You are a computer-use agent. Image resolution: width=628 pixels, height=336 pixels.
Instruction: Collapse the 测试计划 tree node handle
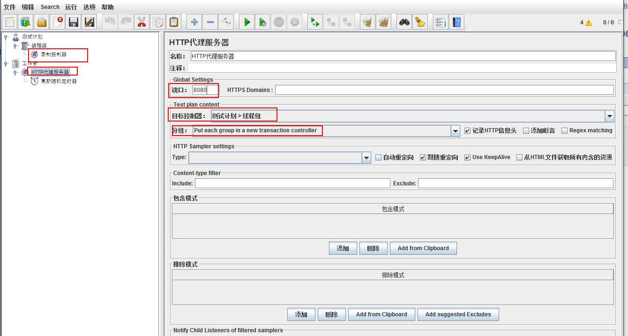click(x=6, y=37)
